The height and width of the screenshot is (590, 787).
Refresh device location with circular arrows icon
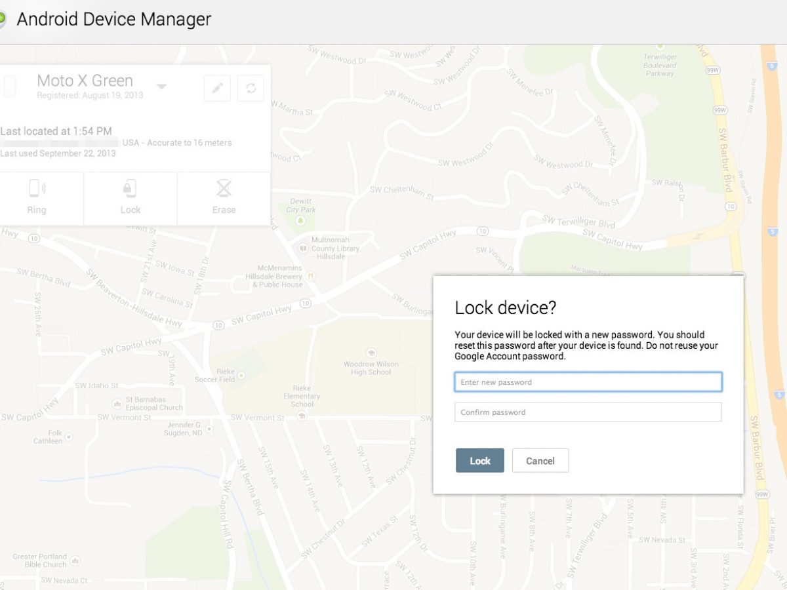coord(251,88)
